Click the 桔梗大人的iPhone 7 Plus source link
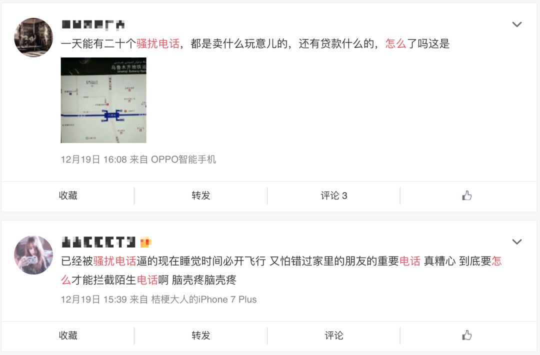The image size is (540, 355). click(204, 299)
